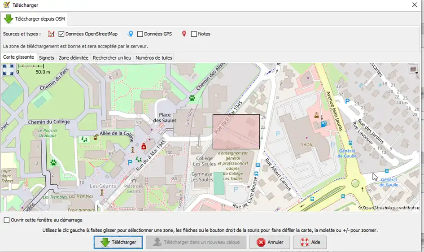Click the OpenStreetMap data source icon
Image resolution: width=424 pixels, height=252 pixels.
pos(51,34)
